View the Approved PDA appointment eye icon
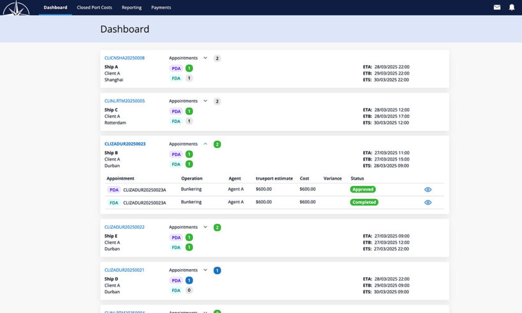 click(428, 189)
